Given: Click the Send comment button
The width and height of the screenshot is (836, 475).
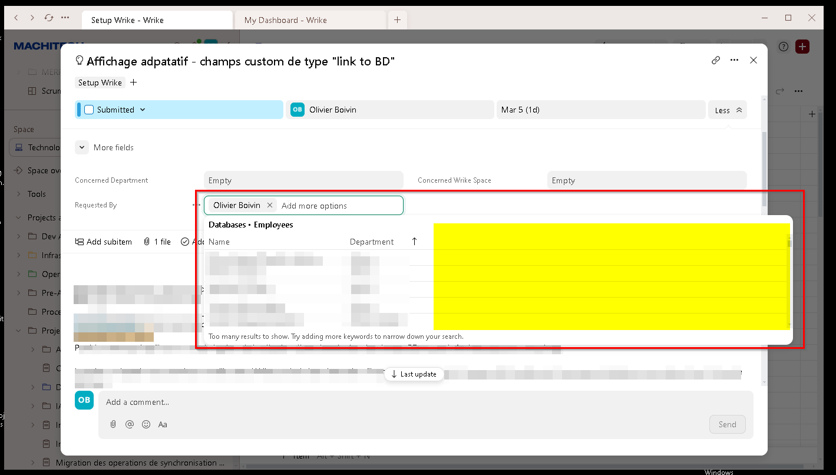Looking at the screenshot, I should pos(727,424).
